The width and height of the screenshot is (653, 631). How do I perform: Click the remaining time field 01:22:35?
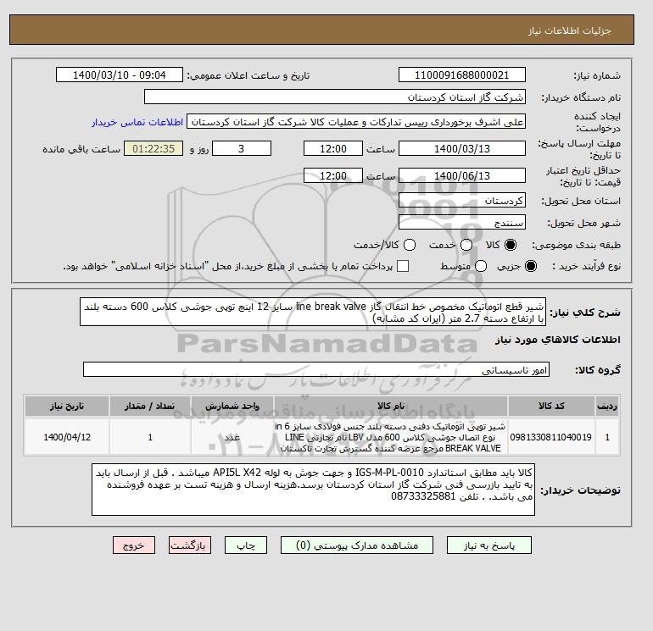153,148
